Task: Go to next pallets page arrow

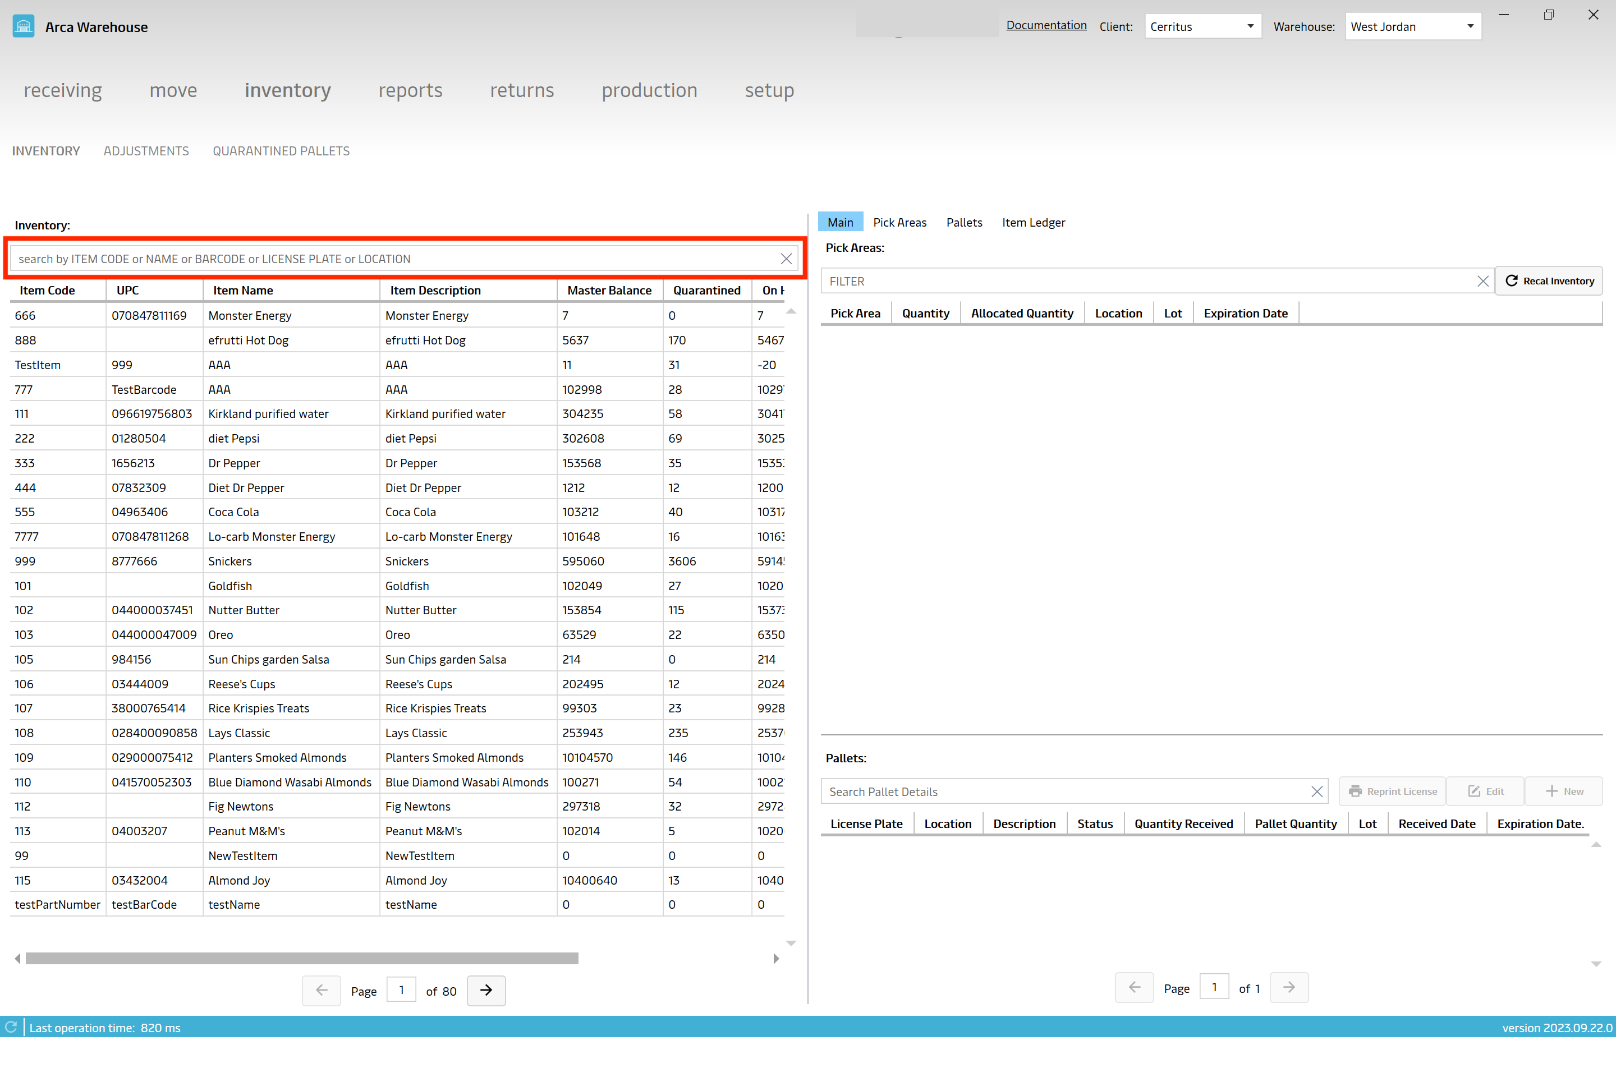Action: tap(1289, 988)
